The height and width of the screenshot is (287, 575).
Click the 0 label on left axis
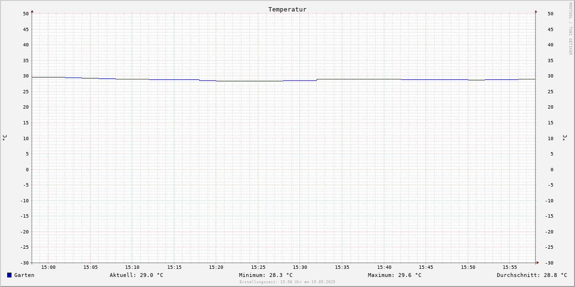[27, 169]
